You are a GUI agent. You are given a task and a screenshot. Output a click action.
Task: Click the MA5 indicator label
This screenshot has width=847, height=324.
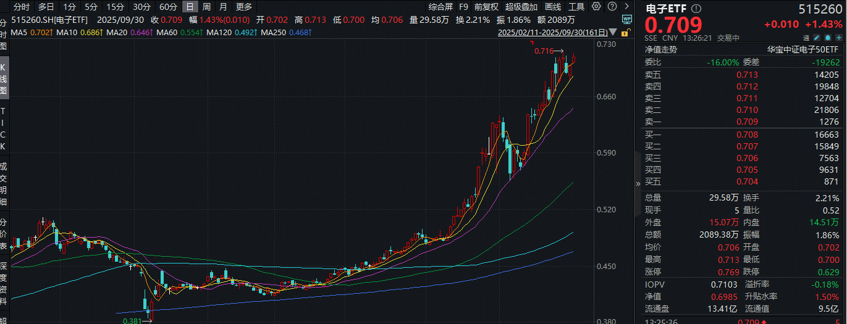(19, 32)
